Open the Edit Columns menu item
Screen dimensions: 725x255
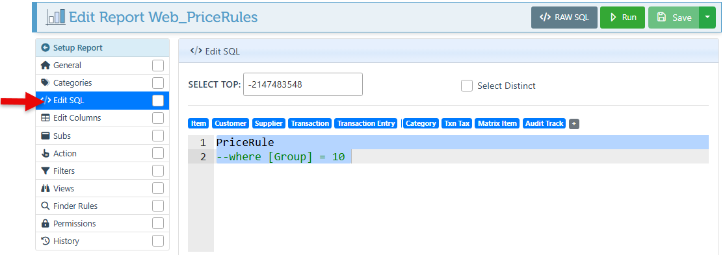click(x=102, y=118)
